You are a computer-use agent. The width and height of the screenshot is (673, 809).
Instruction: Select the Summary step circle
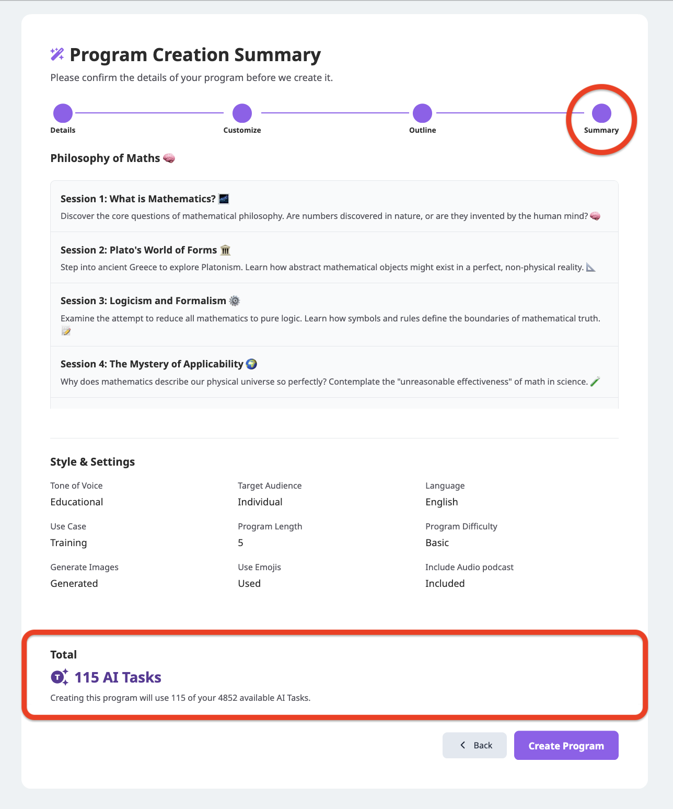tap(601, 113)
